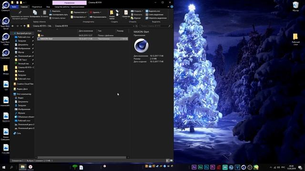305x171 pixels.
Task: Open the Yandex browser taskbar icon
Action: coord(30,167)
